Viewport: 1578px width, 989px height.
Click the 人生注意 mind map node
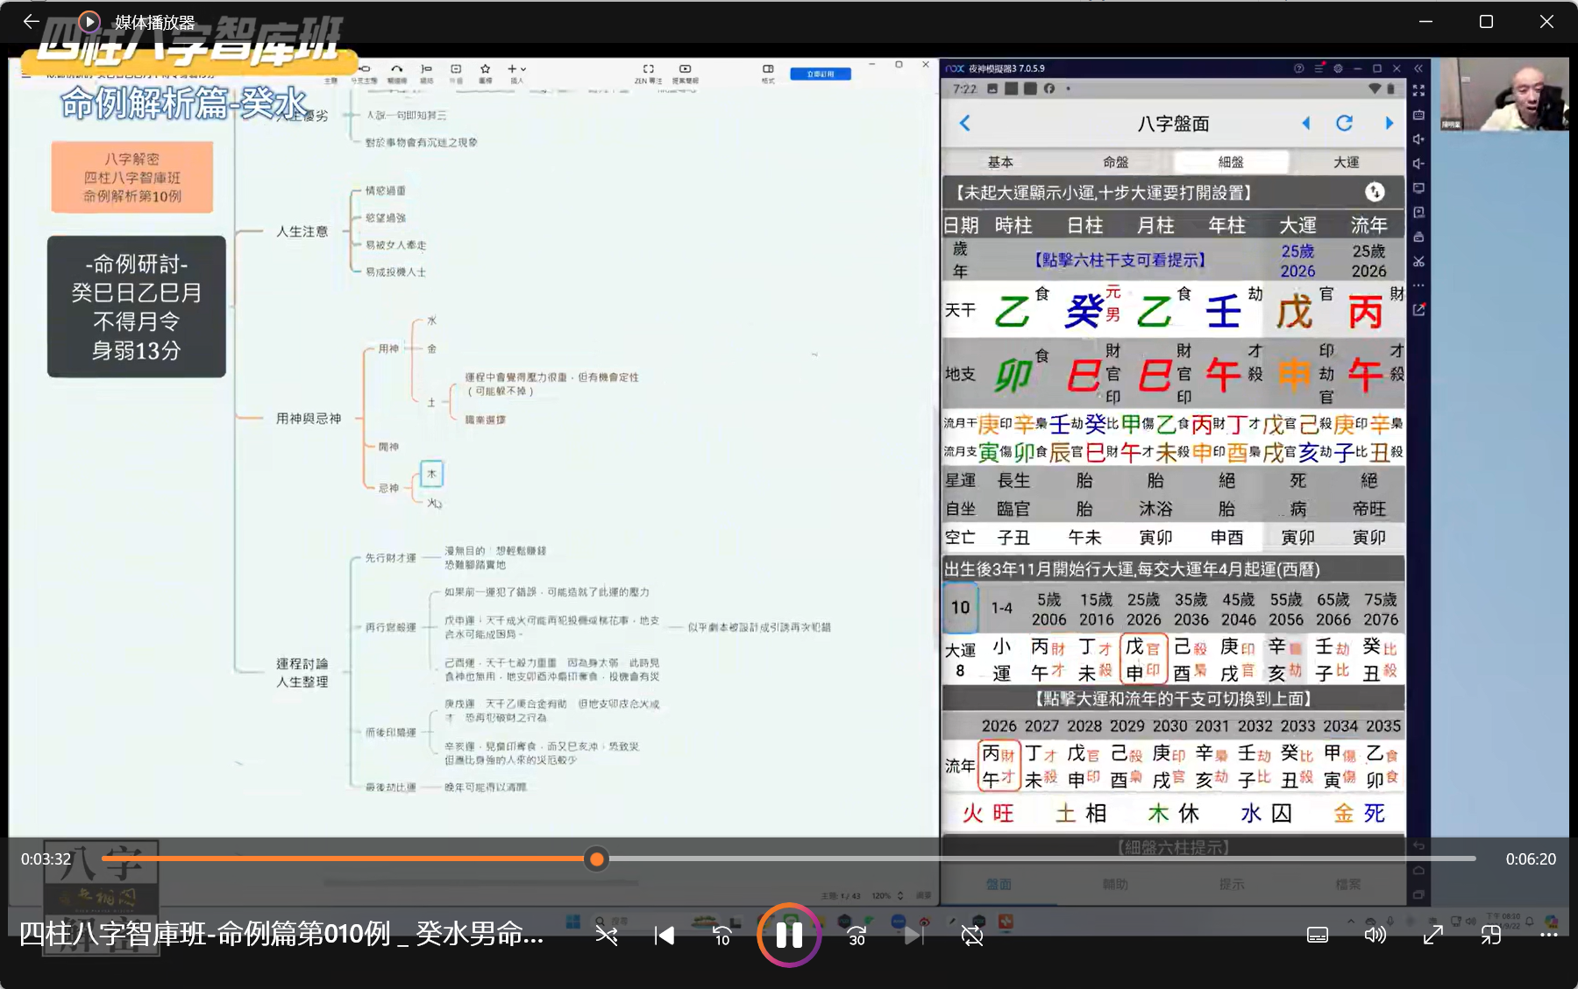(x=302, y=231)
